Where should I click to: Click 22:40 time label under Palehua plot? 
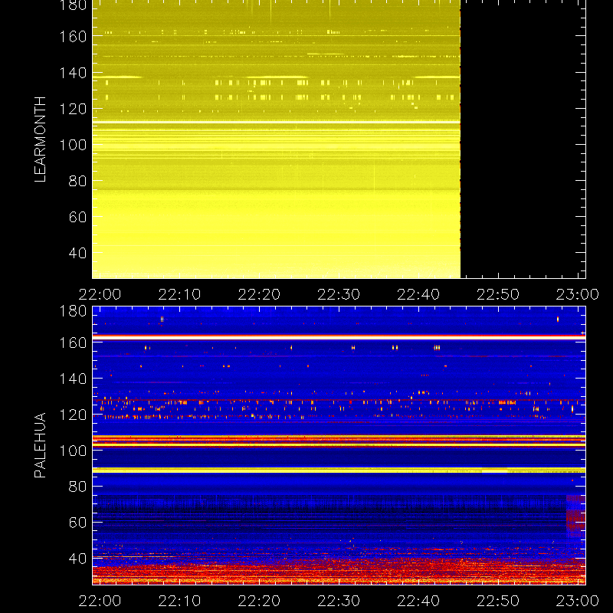tap(418, 601)
